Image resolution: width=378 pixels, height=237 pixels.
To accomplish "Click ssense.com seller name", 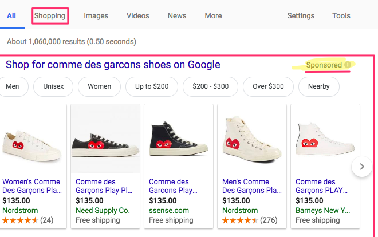I will pos(169,210).
